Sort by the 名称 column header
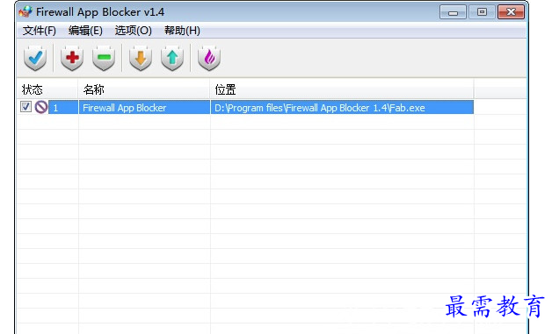This screenshot has width=552, height=334. pyautogui.click(x=144, y=89)
